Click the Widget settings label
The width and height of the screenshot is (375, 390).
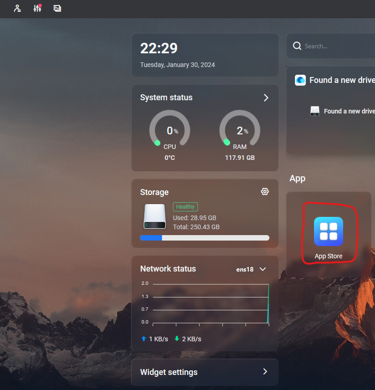click(x=169, y=372)
